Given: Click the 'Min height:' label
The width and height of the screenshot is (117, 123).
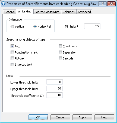Looking at the screenshot, I should pyautogui.click(x=72, y=26).
